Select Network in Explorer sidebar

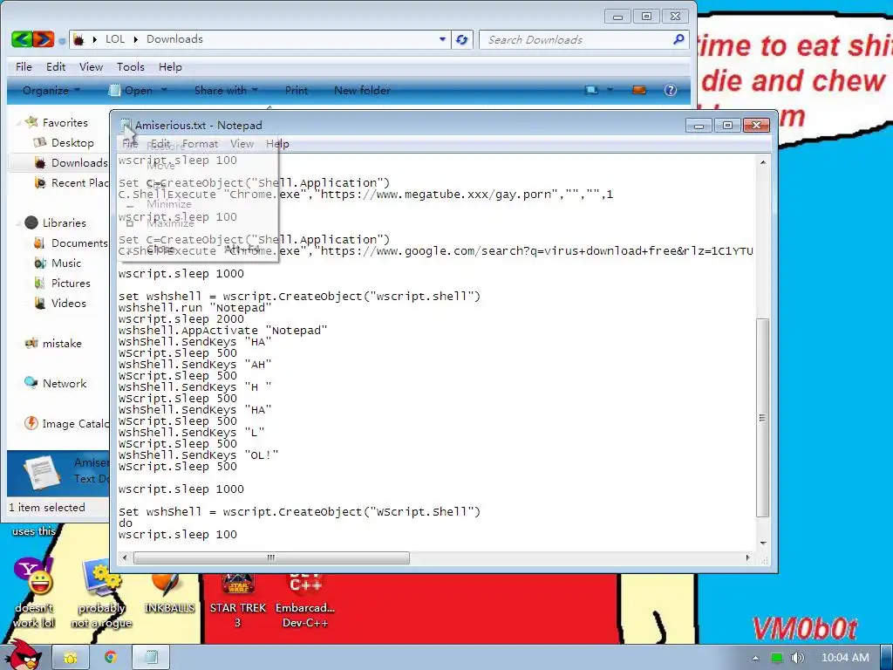[65, 384]
